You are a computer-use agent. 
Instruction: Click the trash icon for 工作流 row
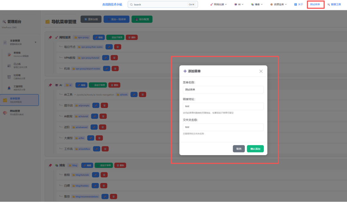tap(105, 149)
